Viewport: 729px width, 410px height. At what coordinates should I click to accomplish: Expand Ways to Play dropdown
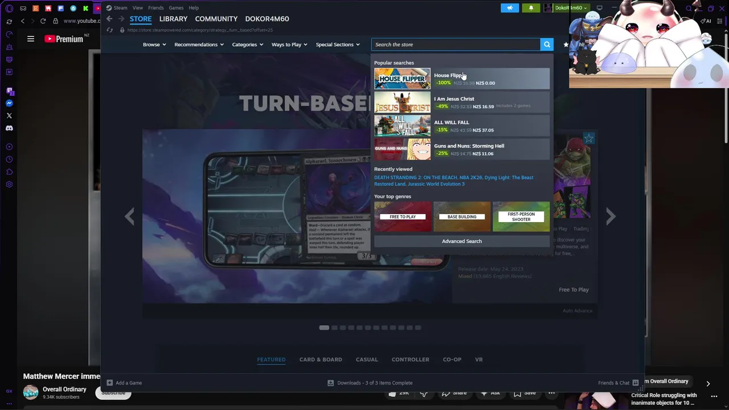point(289,44)
